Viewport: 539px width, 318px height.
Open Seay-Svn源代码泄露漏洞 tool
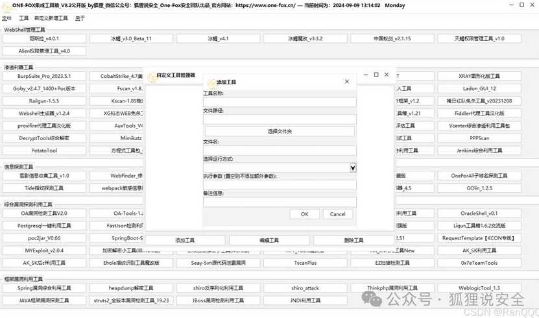click(x=219, y=263)
